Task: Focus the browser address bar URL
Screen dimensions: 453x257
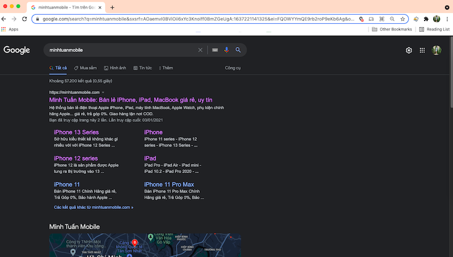Action: point(198,19)
